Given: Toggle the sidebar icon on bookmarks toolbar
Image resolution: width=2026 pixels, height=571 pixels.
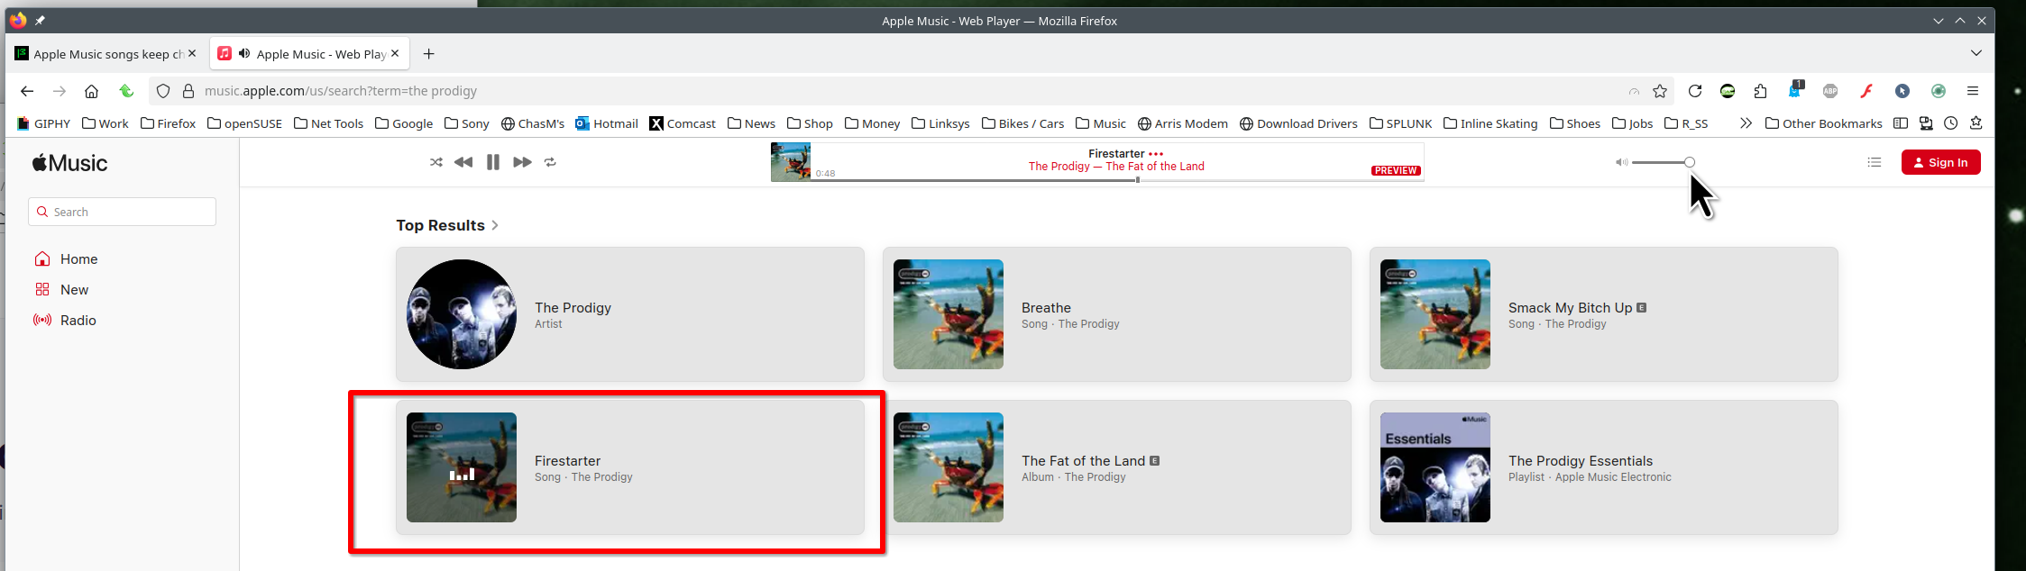Looking at the screenshot, I should [1901, 123].
